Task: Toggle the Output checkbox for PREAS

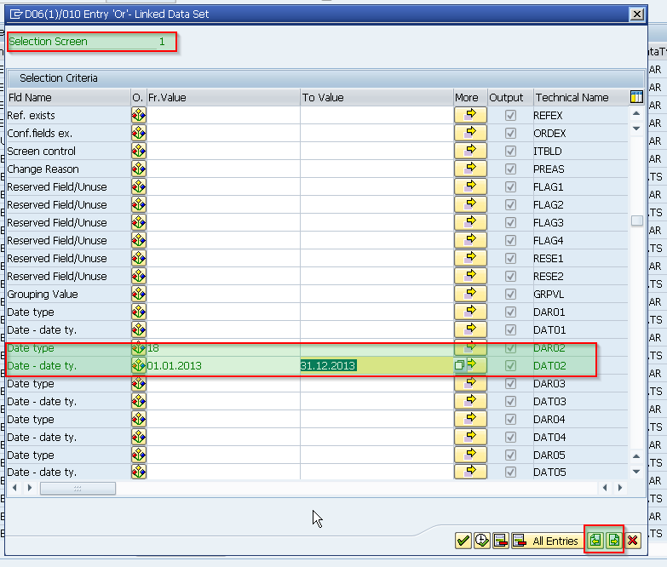Action: [x=510, y=169]
